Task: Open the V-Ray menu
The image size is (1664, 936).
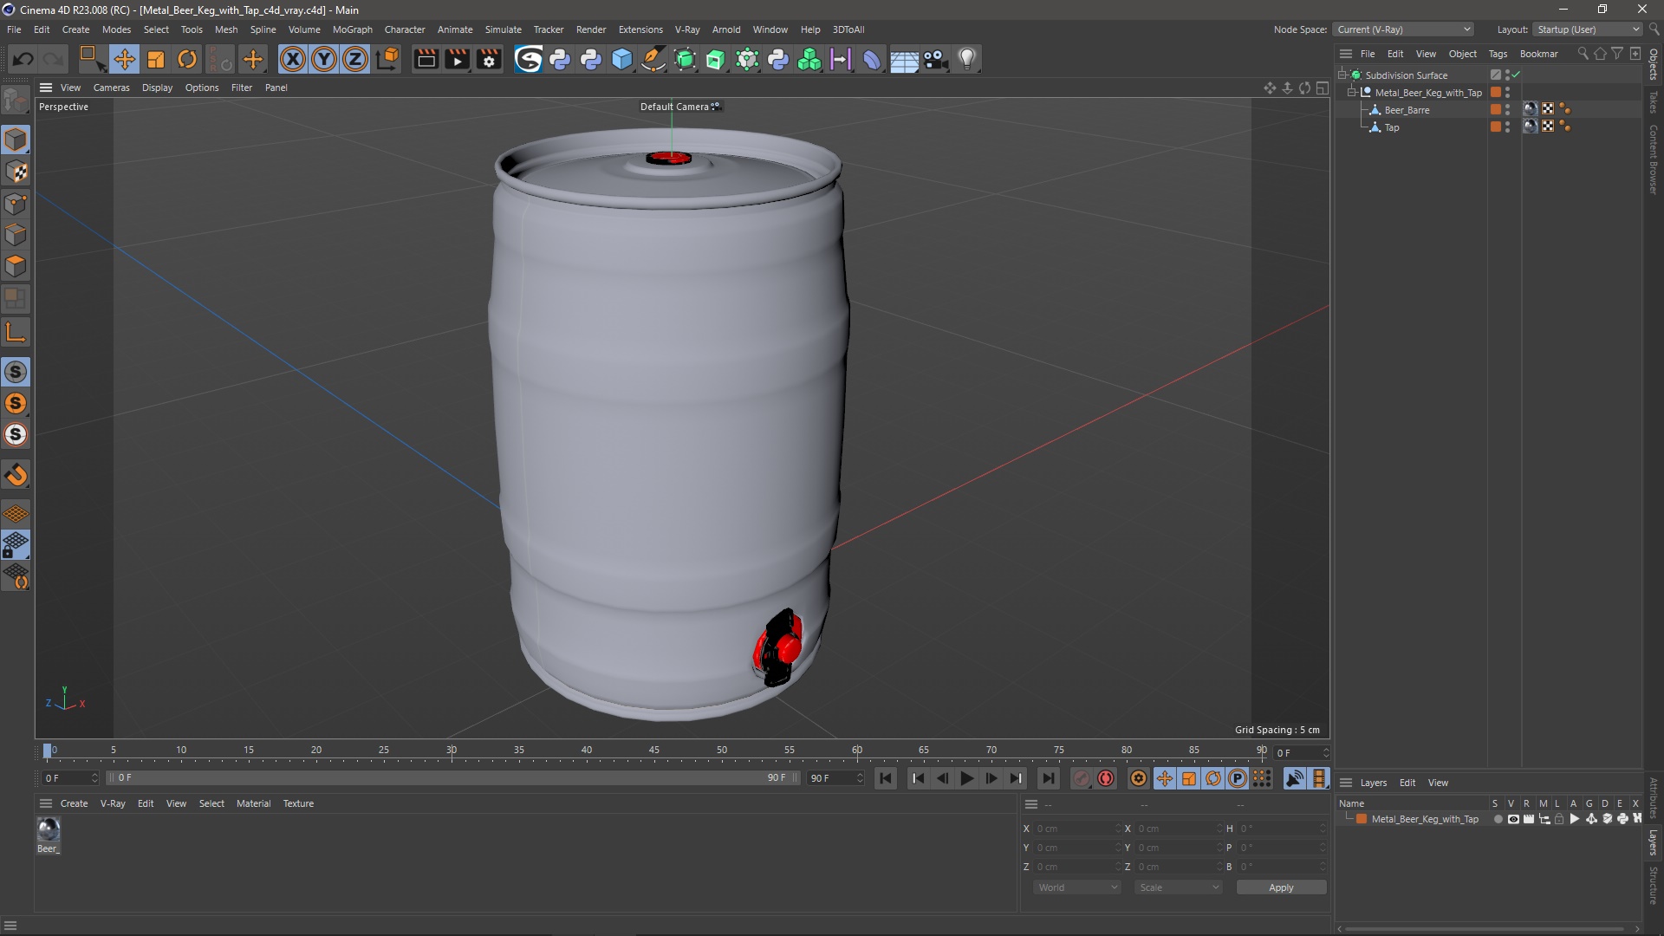Action: point(687,29)
